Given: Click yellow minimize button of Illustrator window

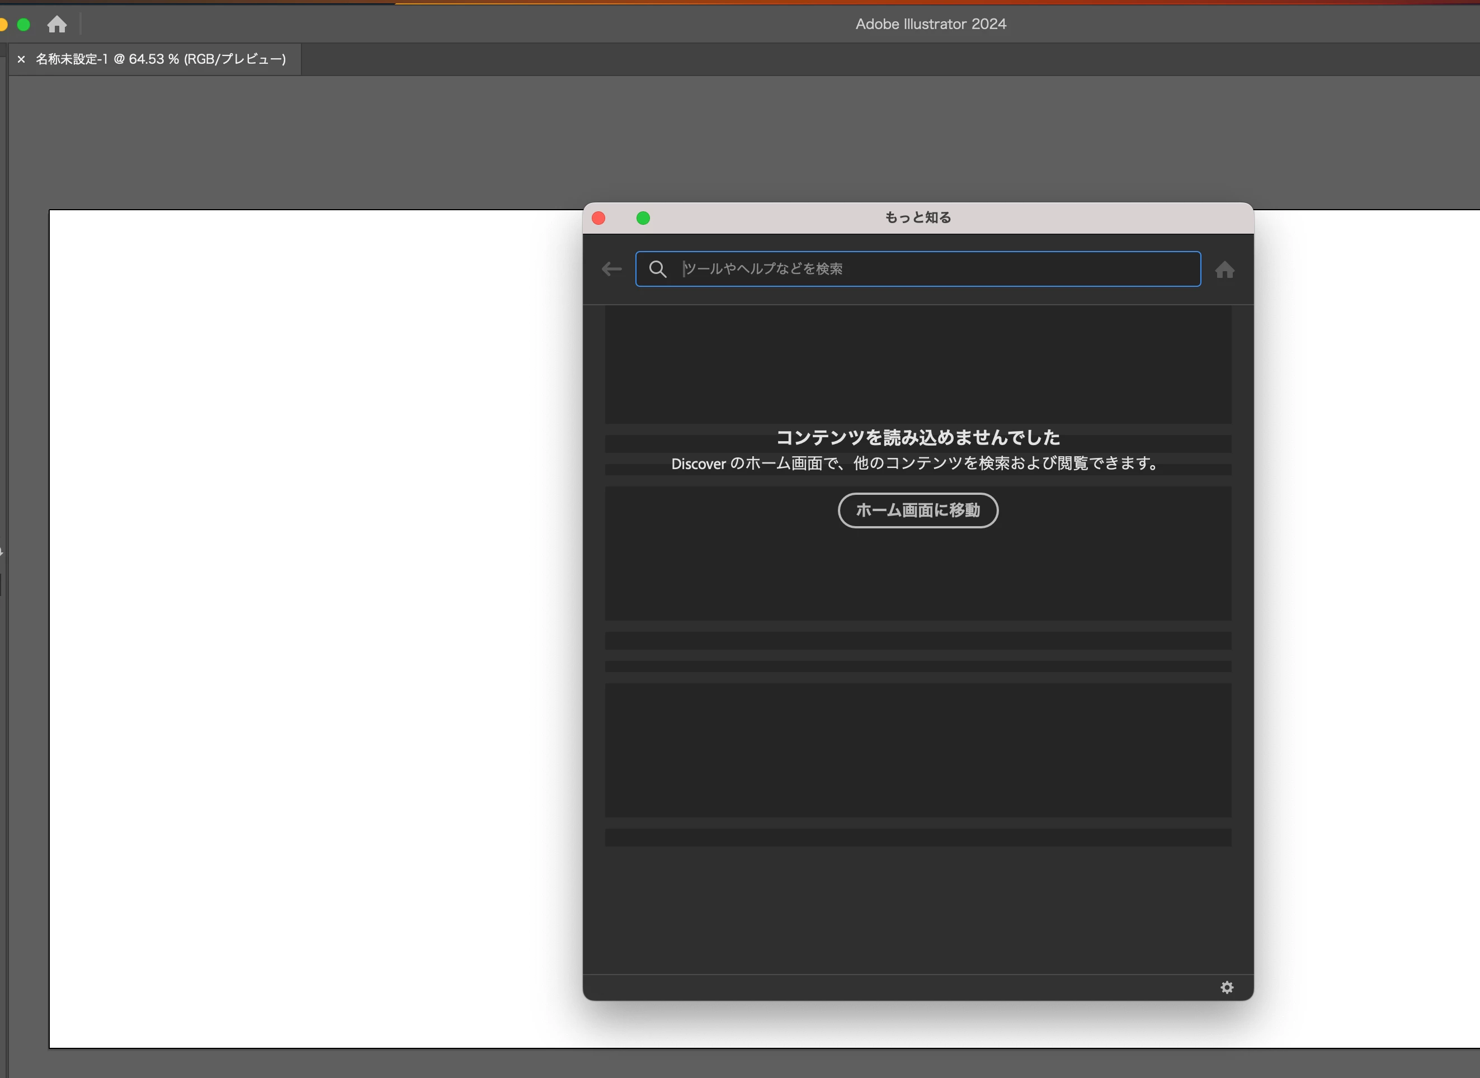Looking at the screenshot, I should [3, 25].
